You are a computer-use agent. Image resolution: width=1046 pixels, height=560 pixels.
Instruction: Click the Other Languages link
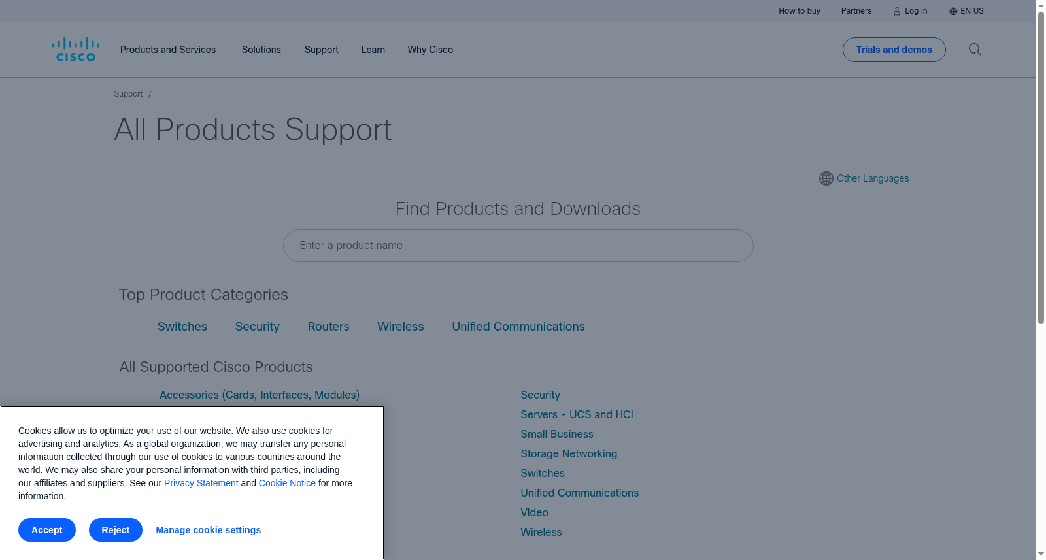click(873, 178)
